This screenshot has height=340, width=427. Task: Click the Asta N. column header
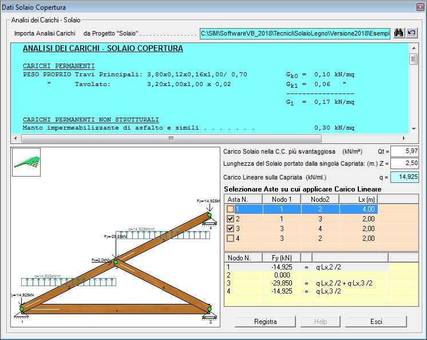243,199
